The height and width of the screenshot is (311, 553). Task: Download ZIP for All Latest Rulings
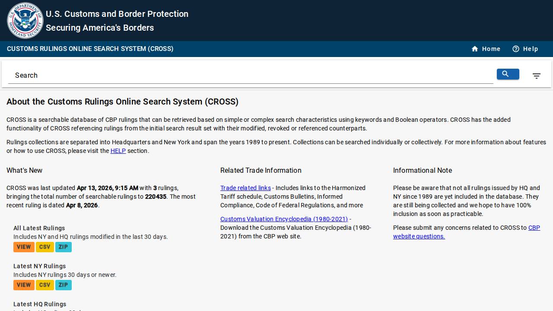coord(64,247)
